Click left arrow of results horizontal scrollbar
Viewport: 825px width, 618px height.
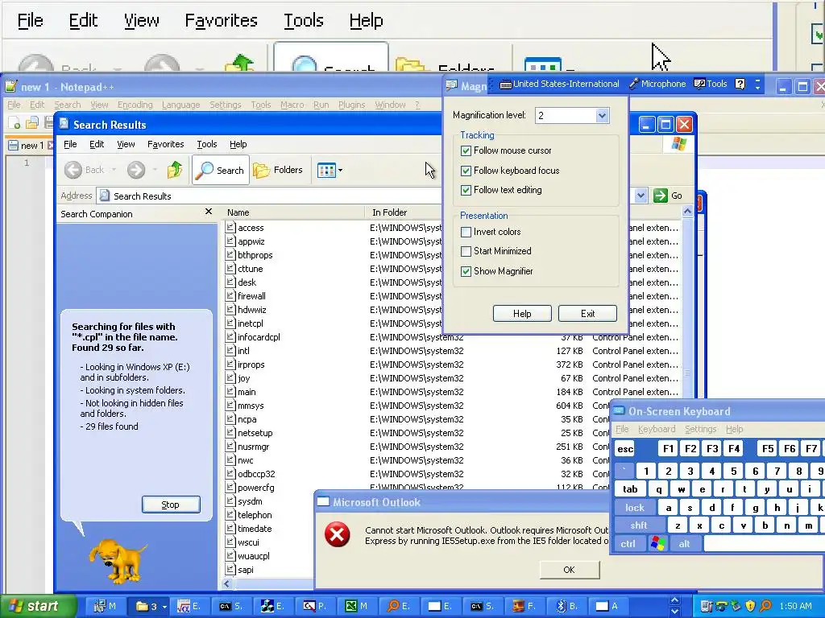click(x=226, y=583)
